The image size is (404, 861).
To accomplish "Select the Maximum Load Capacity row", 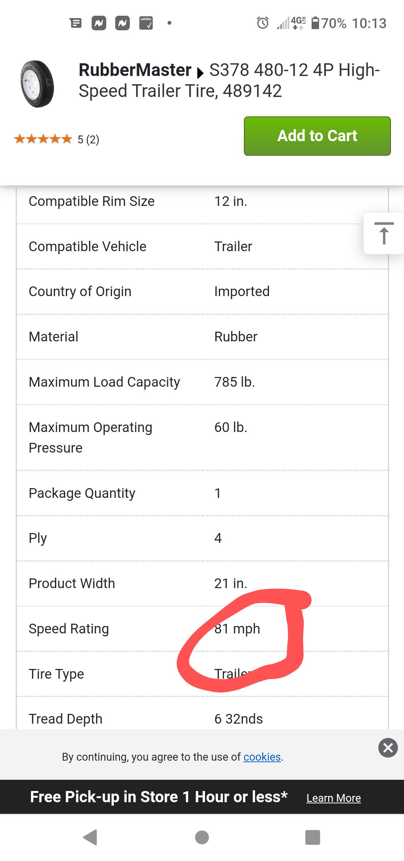I will point(202,382).
